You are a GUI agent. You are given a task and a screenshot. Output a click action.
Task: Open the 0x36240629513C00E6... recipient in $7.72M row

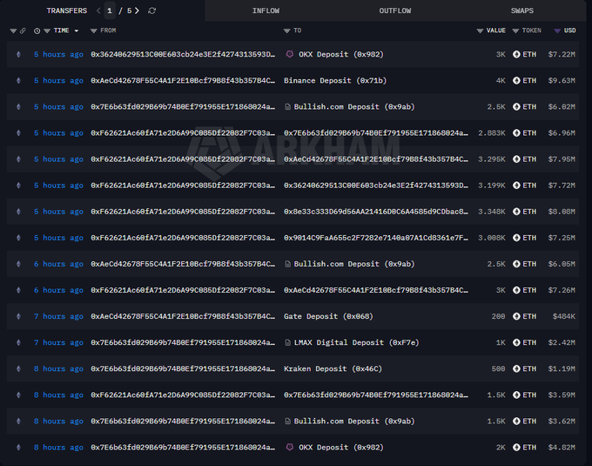coord(376,186)
